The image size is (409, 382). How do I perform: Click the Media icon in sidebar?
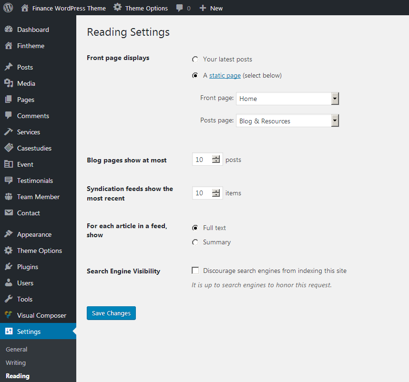coord(9,83)
